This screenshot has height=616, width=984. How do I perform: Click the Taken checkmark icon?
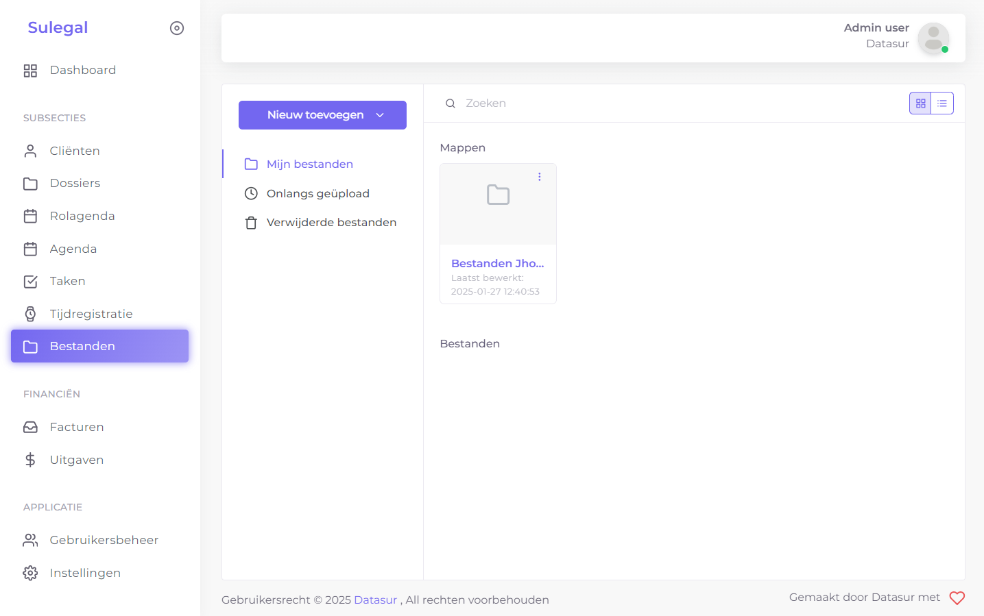click(30, 282)
